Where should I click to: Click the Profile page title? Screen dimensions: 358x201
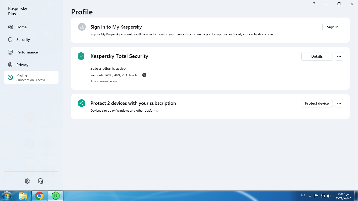click(82, 12)
